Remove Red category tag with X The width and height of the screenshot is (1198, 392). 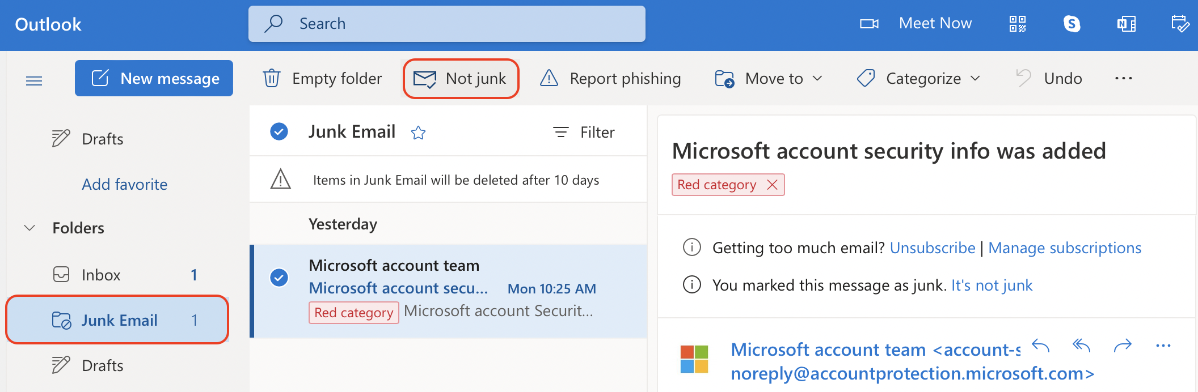pos(772,185)
